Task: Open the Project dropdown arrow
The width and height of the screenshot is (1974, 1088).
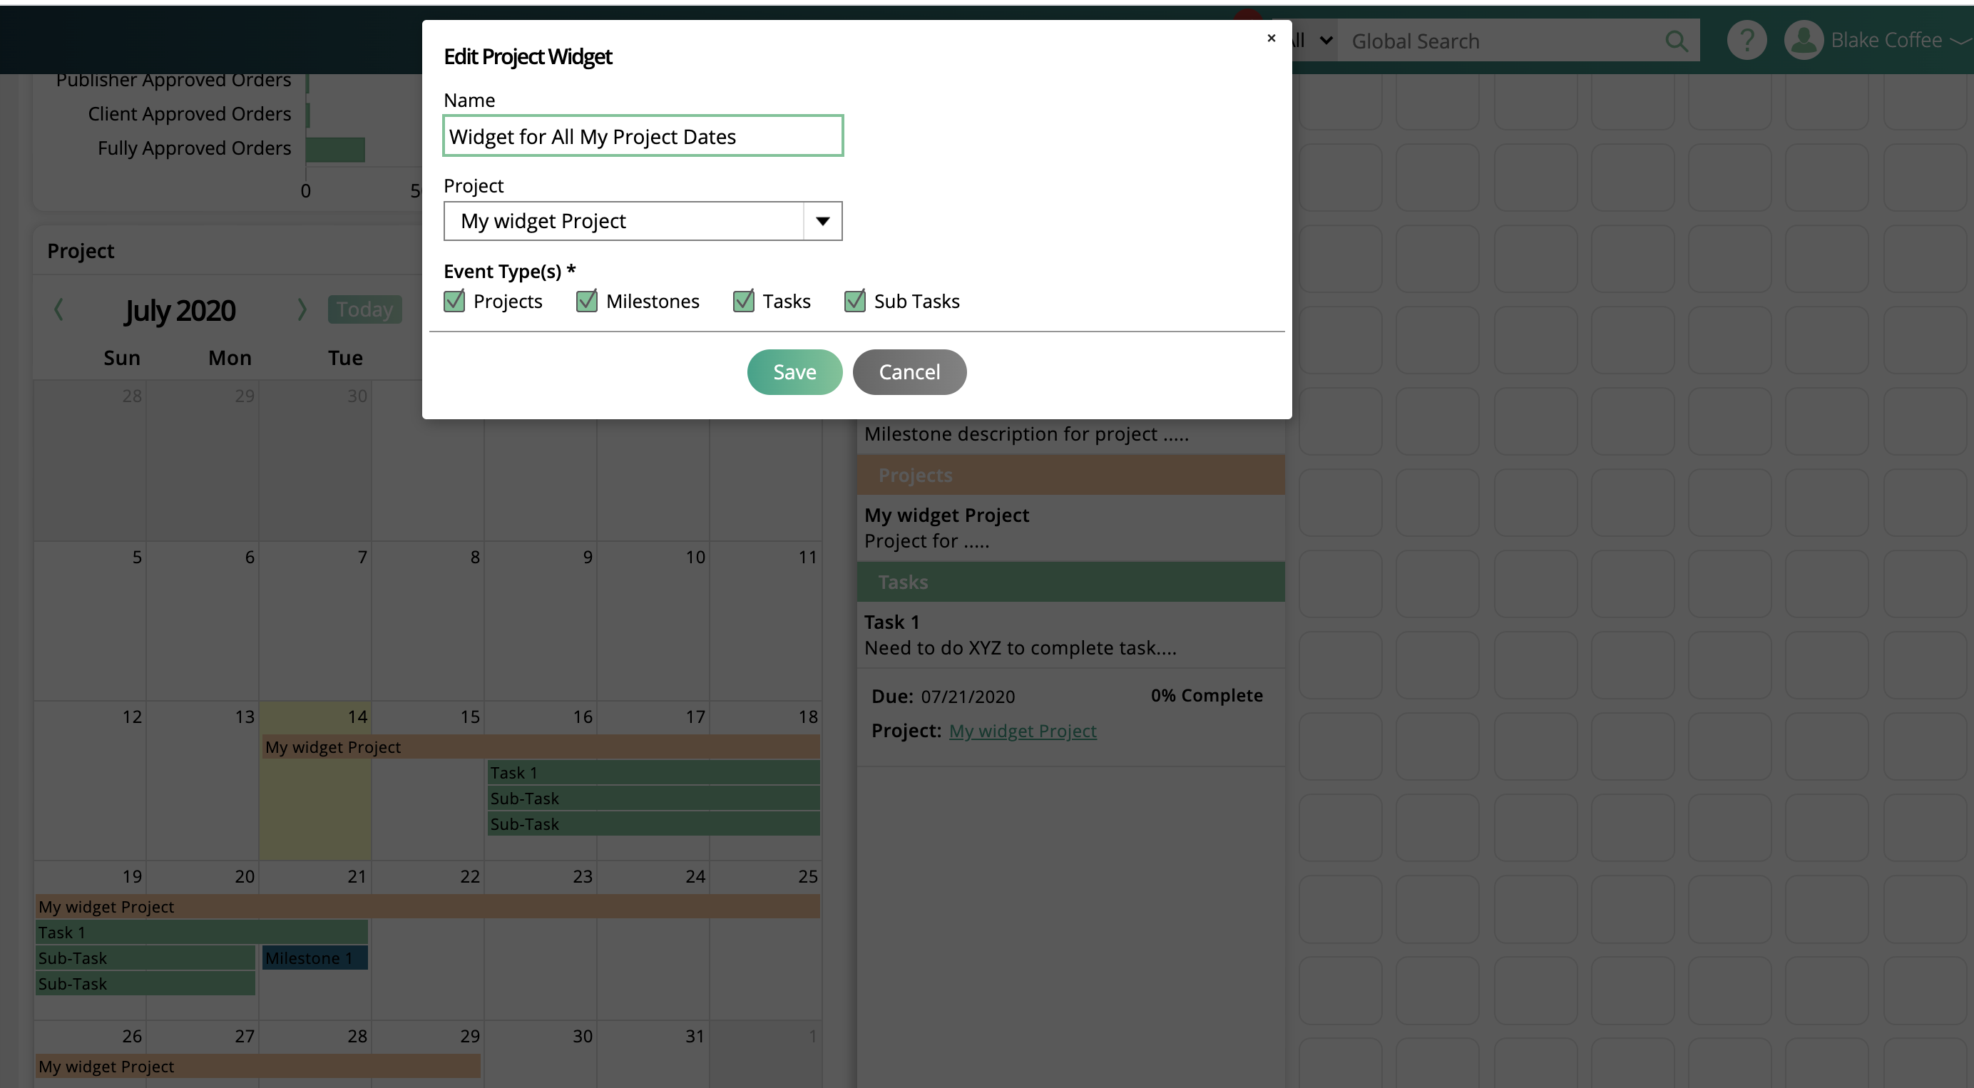Action: (823, 222)
